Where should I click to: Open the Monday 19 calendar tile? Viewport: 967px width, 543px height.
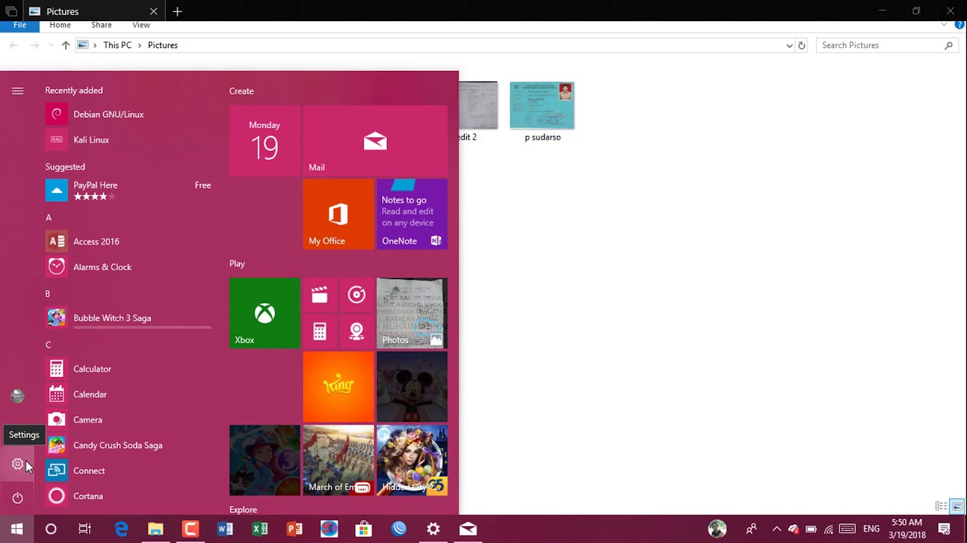pos(264,141)
